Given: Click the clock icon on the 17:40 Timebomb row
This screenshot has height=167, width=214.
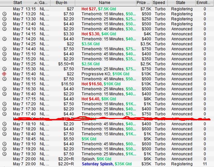Looking at the screenshot, I should [4, 114].
